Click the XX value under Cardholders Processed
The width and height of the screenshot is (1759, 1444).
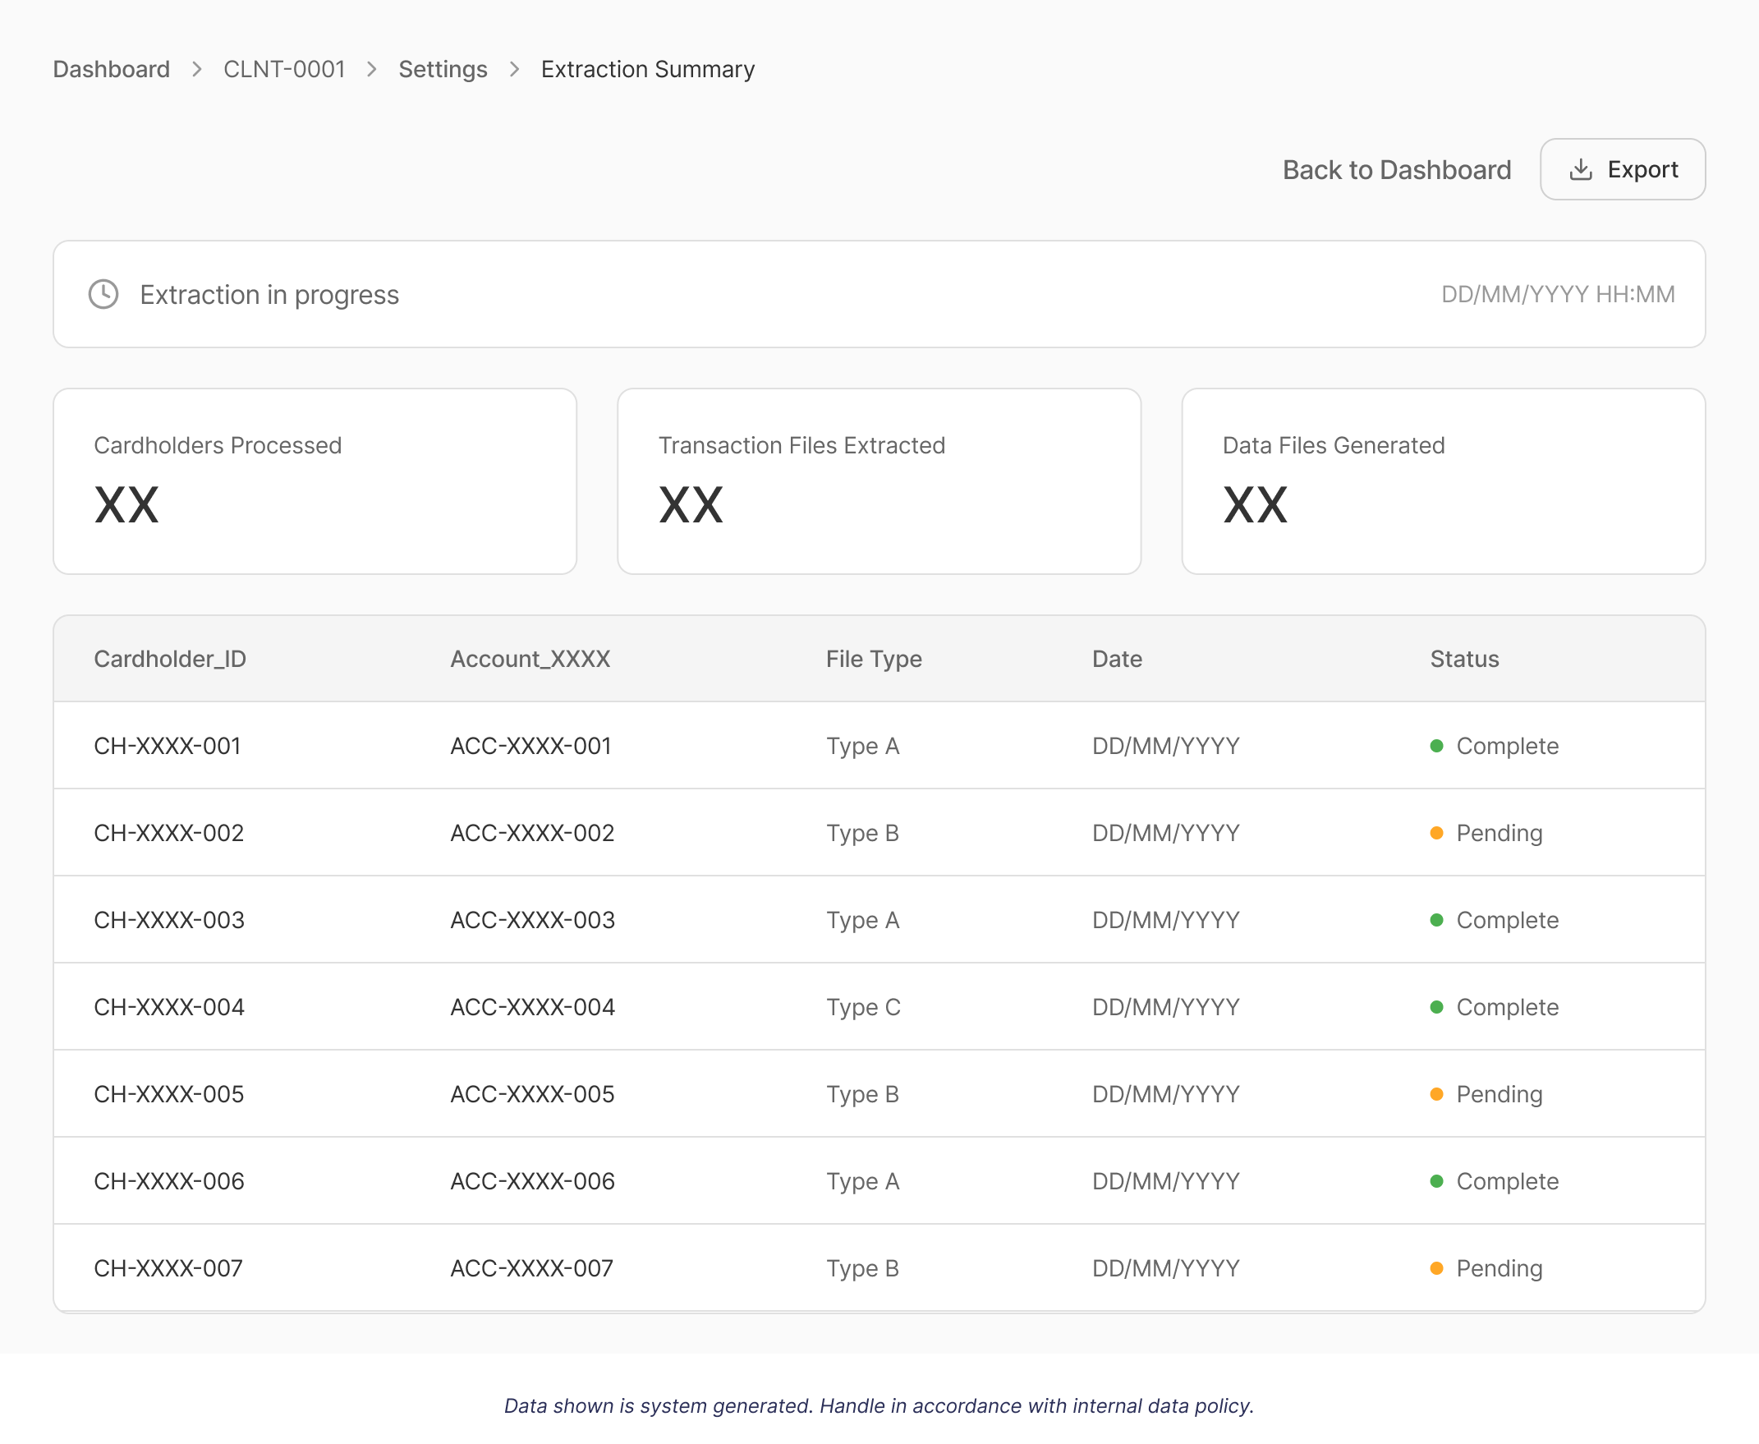click(126, 505)
